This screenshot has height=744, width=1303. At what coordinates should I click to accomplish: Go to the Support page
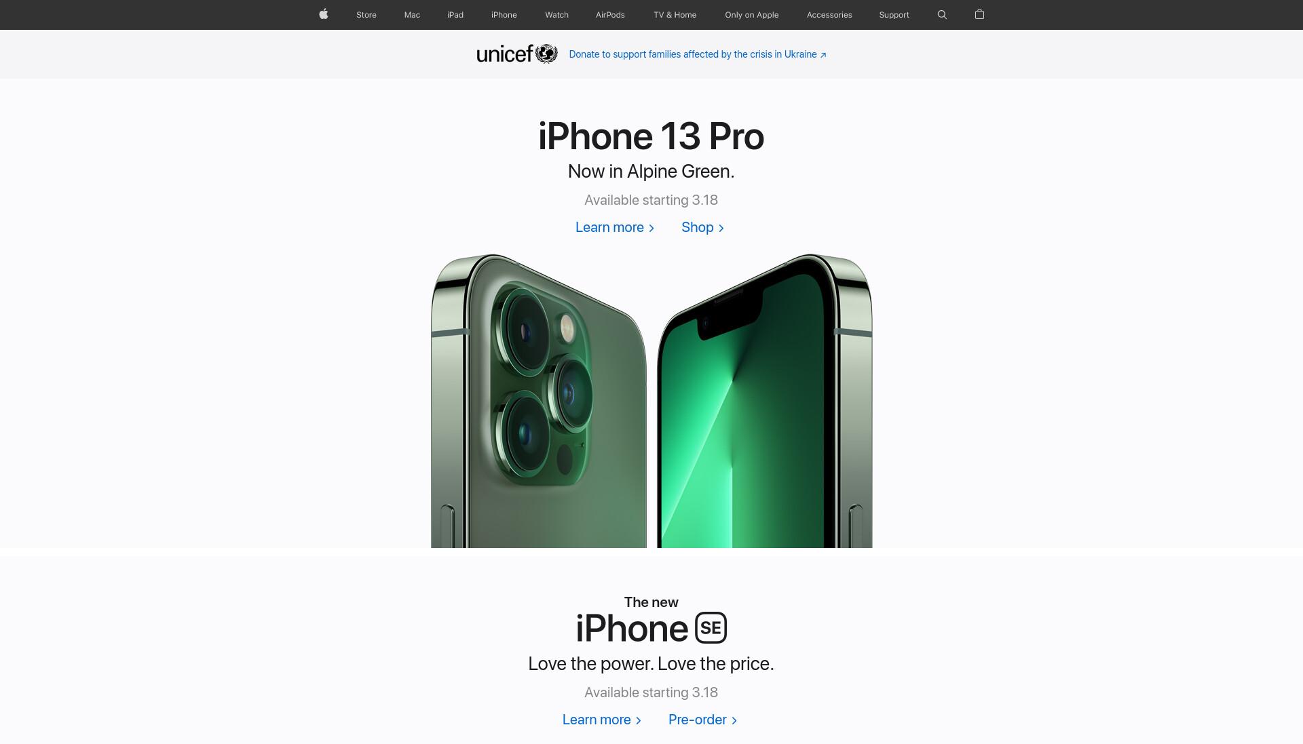894,15
